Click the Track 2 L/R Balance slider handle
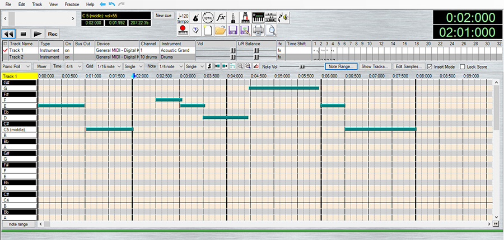Viewport: 504px width, 240px height. tap(256, 57)
